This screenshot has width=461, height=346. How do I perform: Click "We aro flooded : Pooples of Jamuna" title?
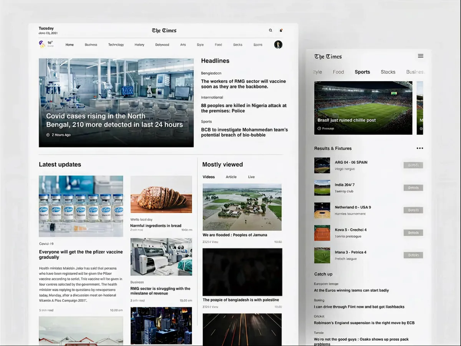click(x=235, y=235)
